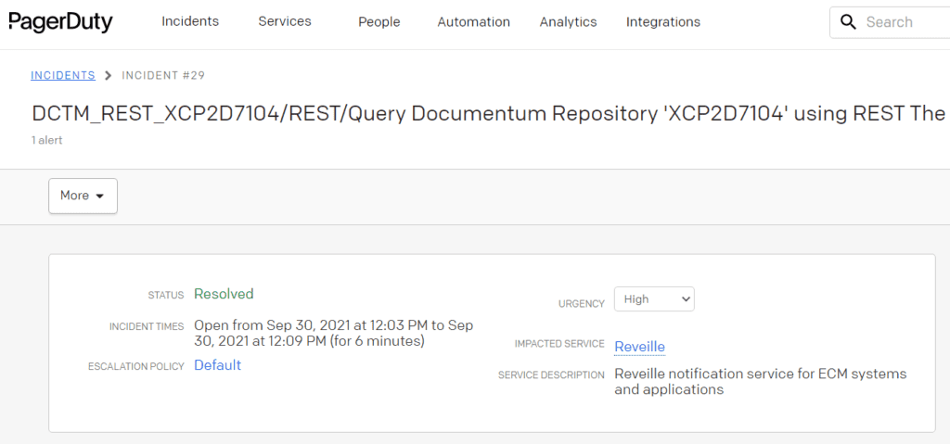
Task: Open the Default escalation policy link
Action: tap(217, 365)
